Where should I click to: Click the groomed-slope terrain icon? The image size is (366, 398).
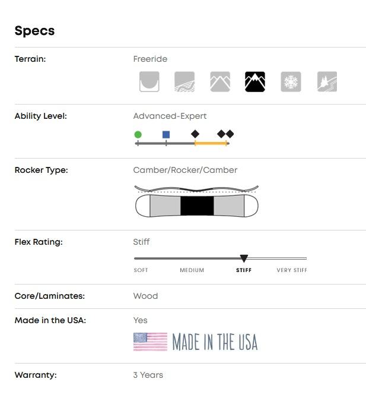click(x=184, y=81)
